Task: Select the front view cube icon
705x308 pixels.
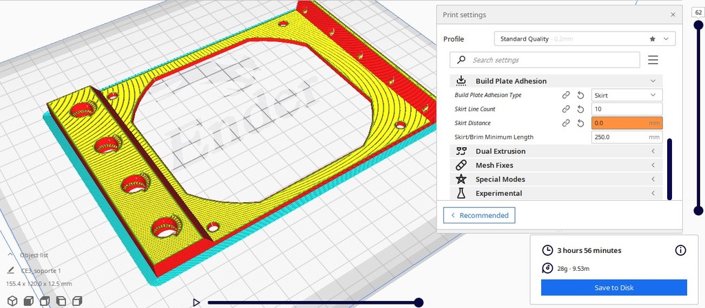Action: [x=28, y=301]
